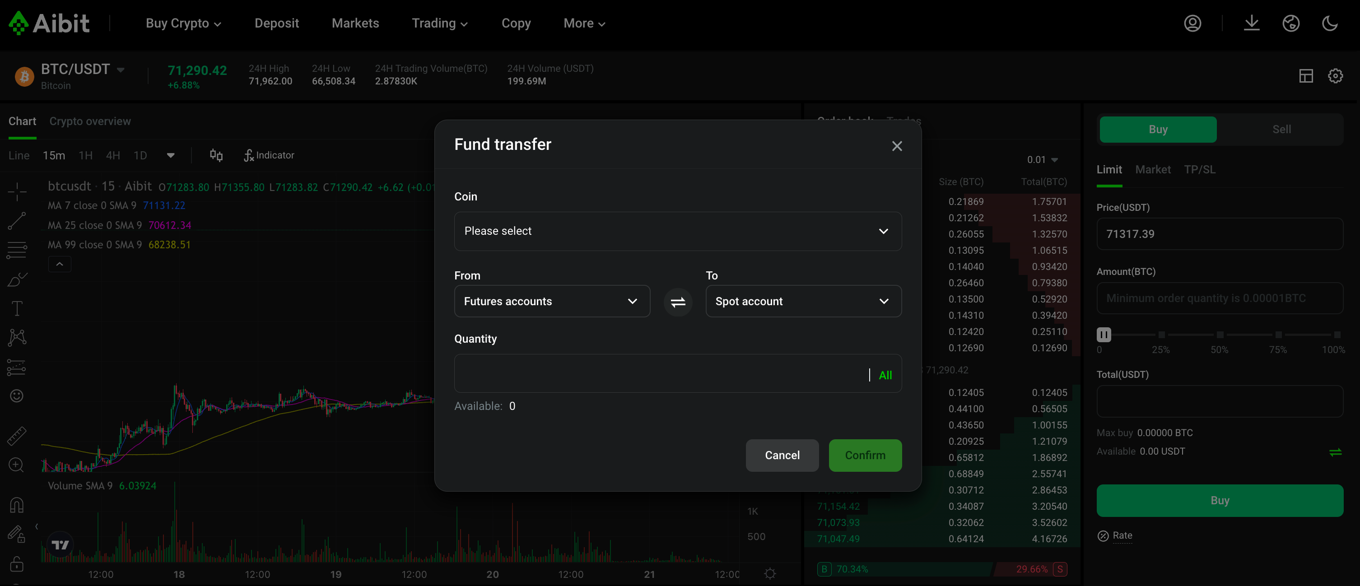Swap From and To accounts icon
This screenshot has height=586, width=1360.
click(678, 302)
